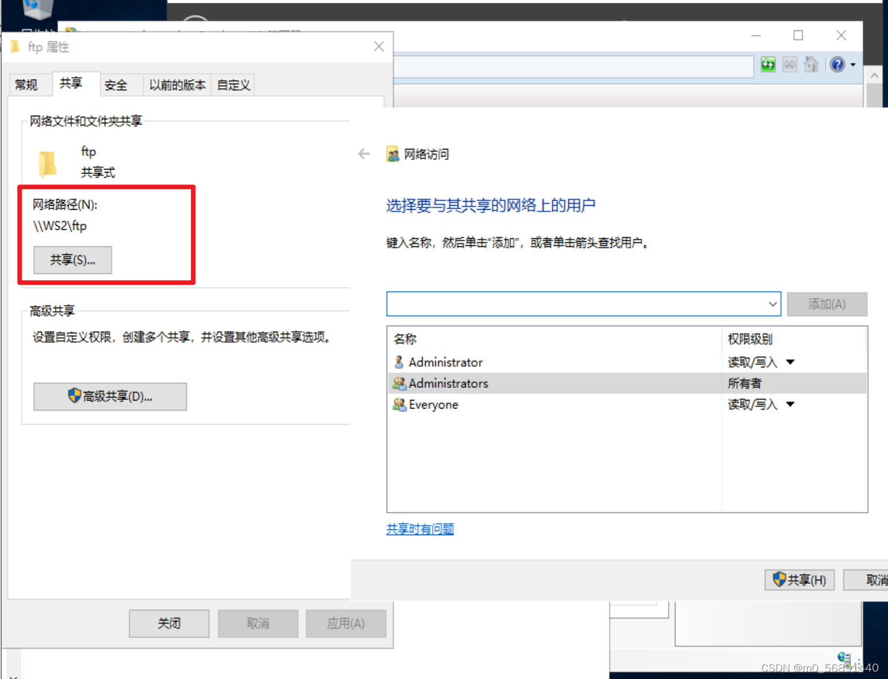Expand the user name combo box
Image resolution: width=888 pixels, height=679 pixels.
[773, 304]
